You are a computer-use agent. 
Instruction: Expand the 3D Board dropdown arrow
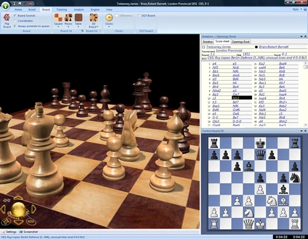point(98,27)
